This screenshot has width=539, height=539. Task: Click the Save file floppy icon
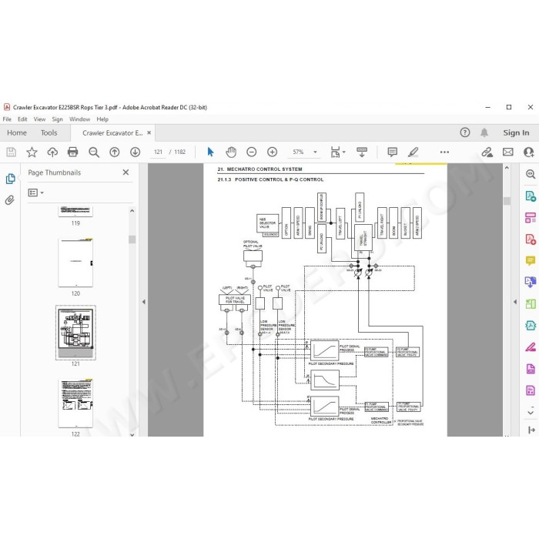tap(11, 152)
